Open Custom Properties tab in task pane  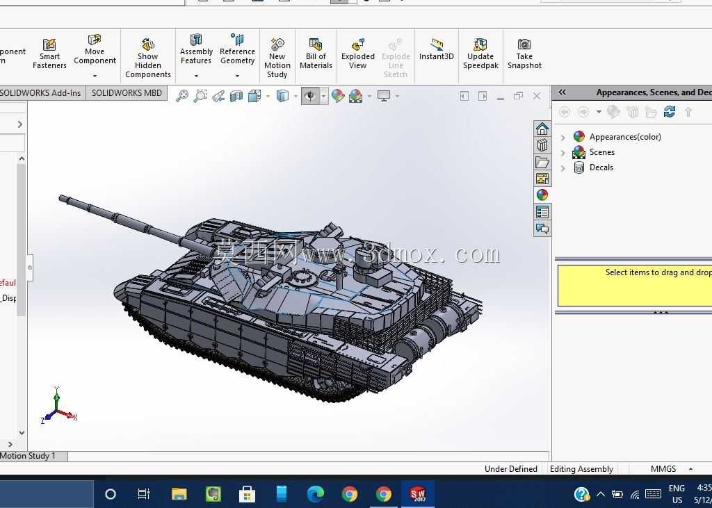(542, 211)
